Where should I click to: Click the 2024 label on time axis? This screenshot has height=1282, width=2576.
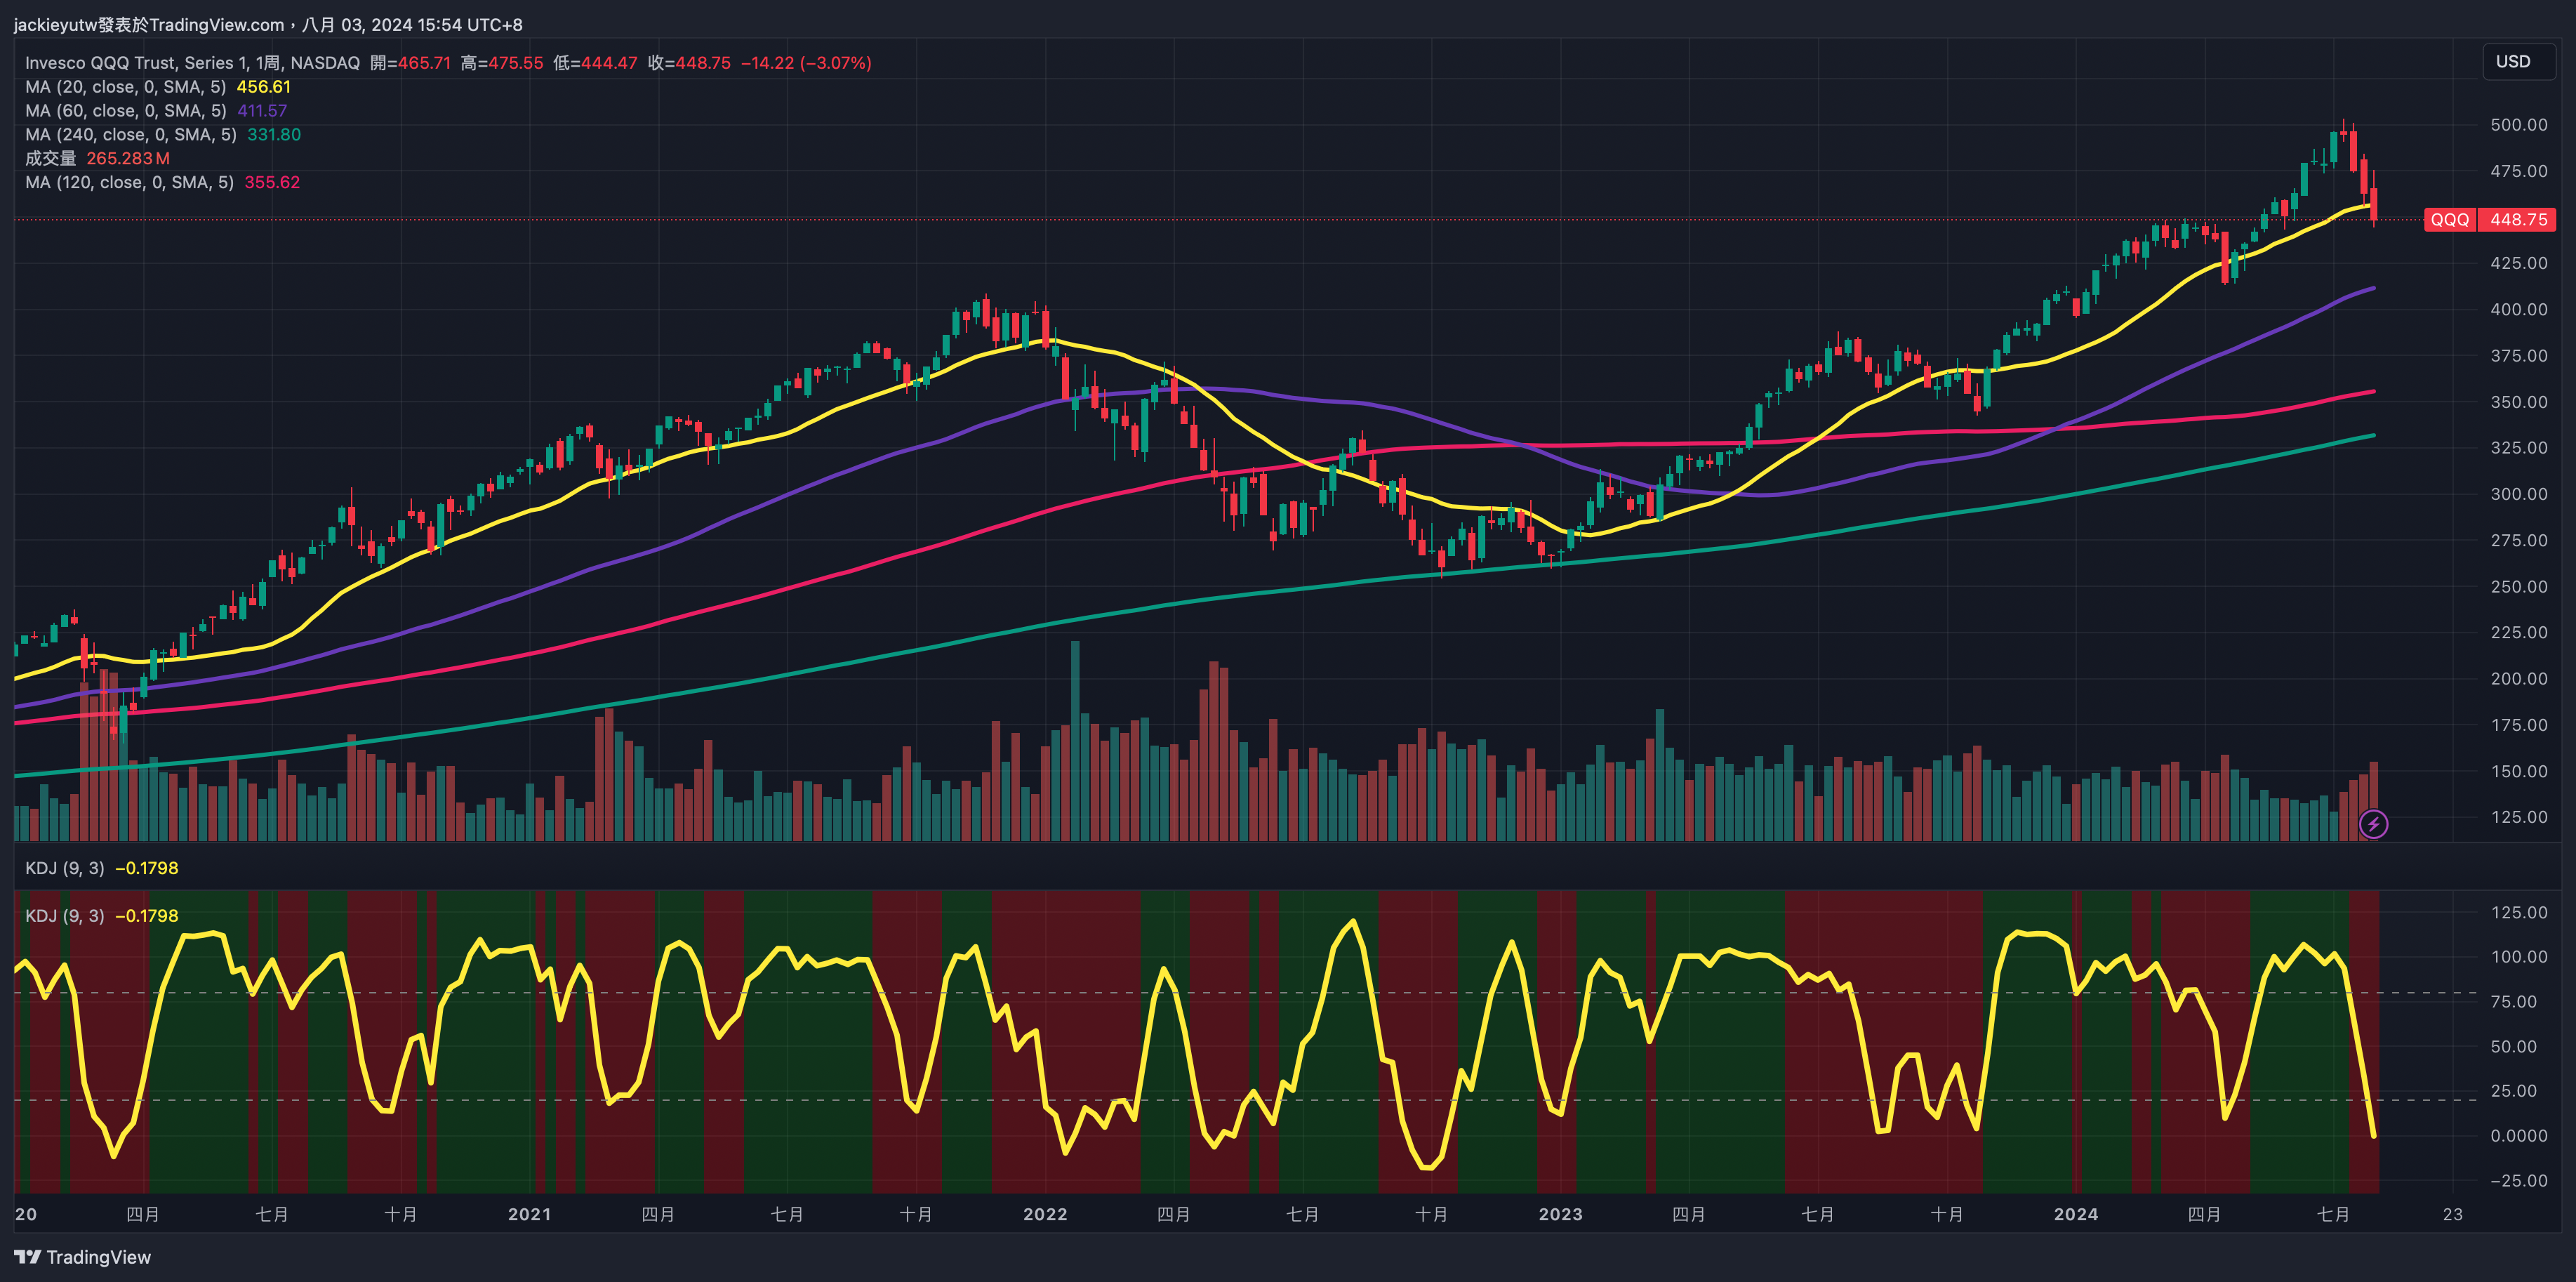point(2075,1214)
